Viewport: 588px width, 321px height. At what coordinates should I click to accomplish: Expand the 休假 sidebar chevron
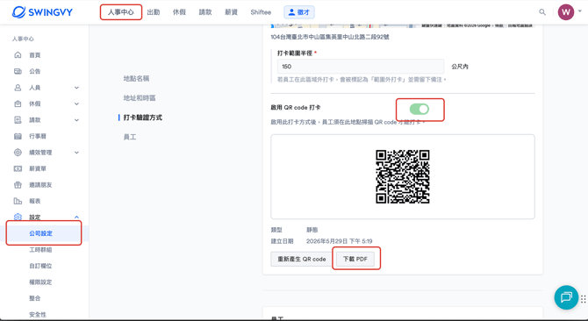point(76,103)
